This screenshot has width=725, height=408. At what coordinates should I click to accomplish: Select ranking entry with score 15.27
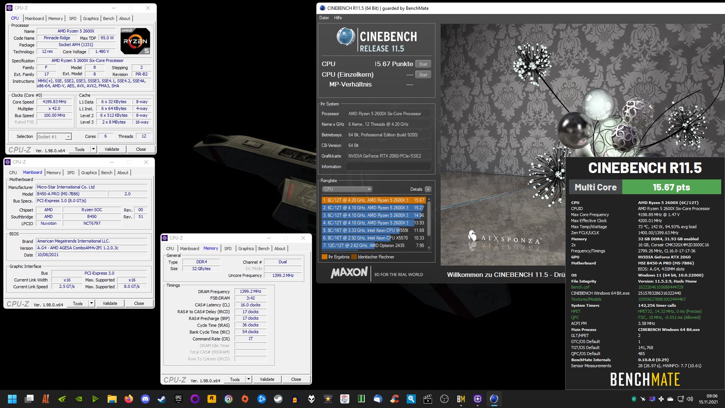pyautogui.click(x=373, y=208)
